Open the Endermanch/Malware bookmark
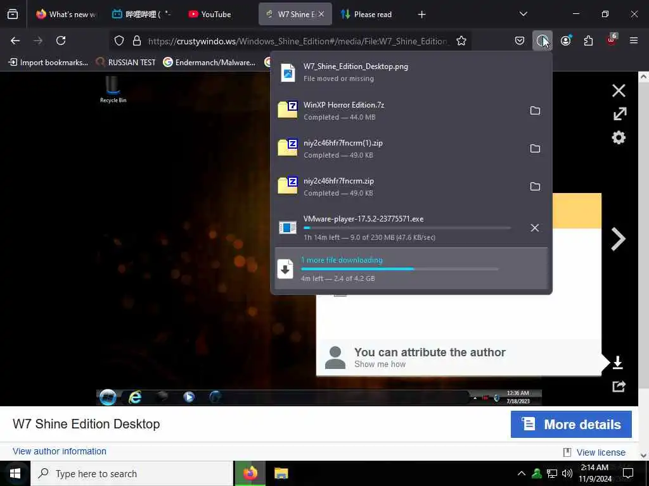 pos(209,63)
